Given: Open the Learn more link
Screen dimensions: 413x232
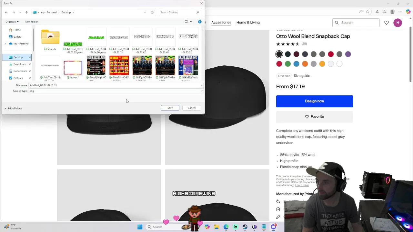Looking at the screenshot, I should click(302, 185).
